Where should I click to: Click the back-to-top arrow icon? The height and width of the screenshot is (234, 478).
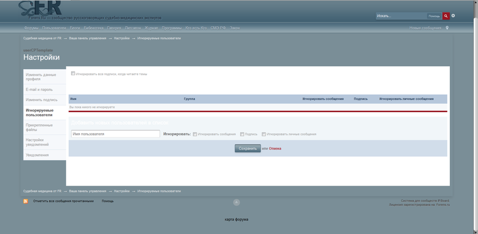pos(237,202)
